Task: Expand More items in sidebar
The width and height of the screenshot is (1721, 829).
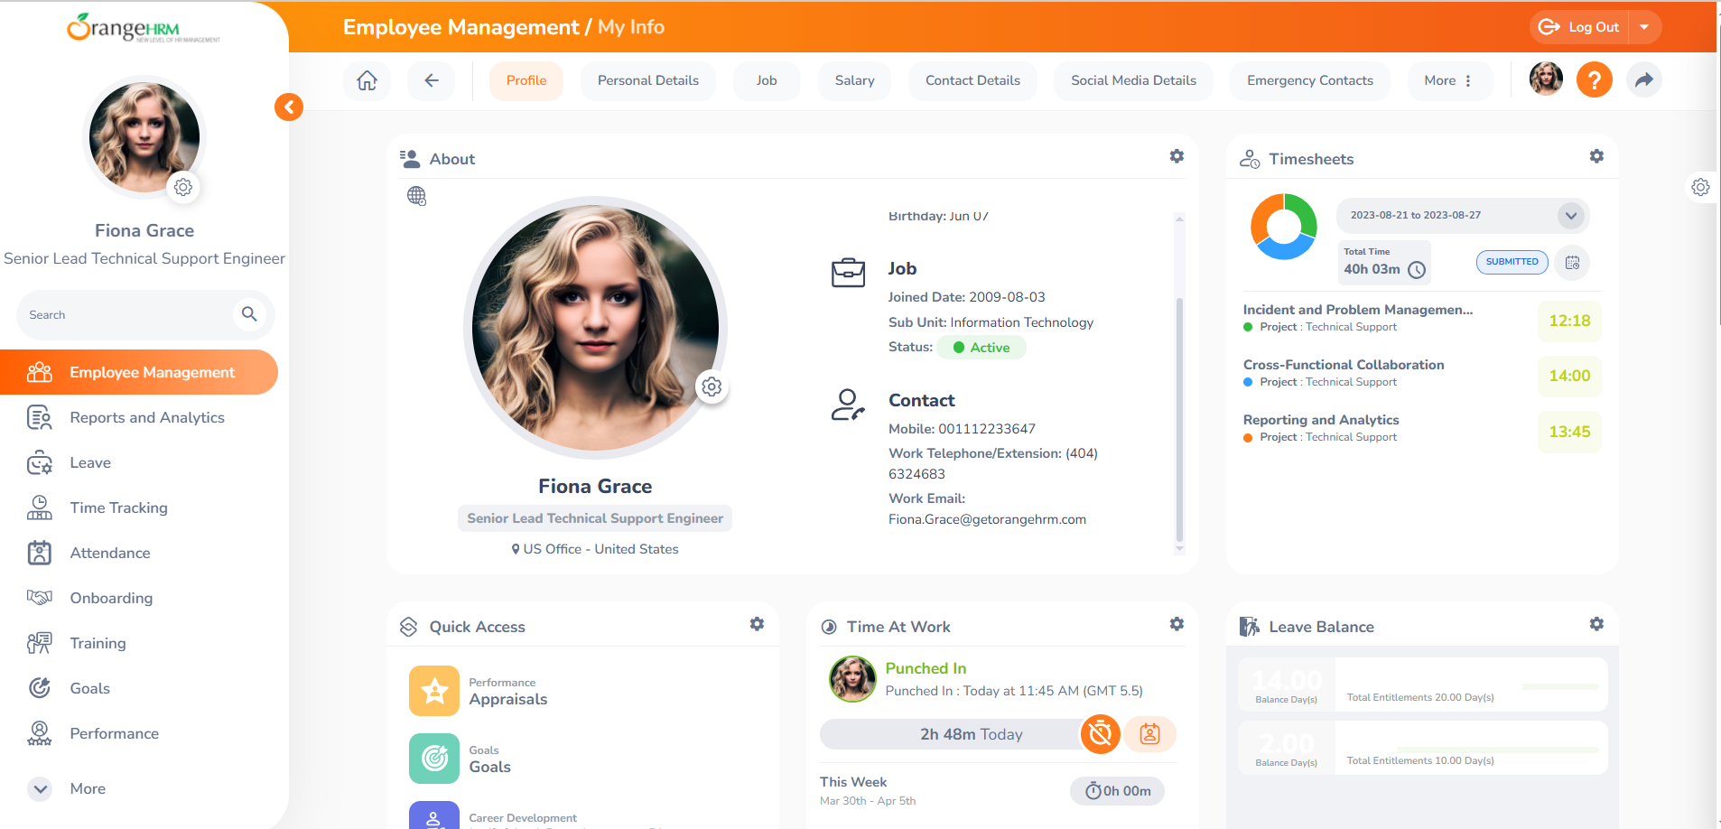Action: coord(41,788)
